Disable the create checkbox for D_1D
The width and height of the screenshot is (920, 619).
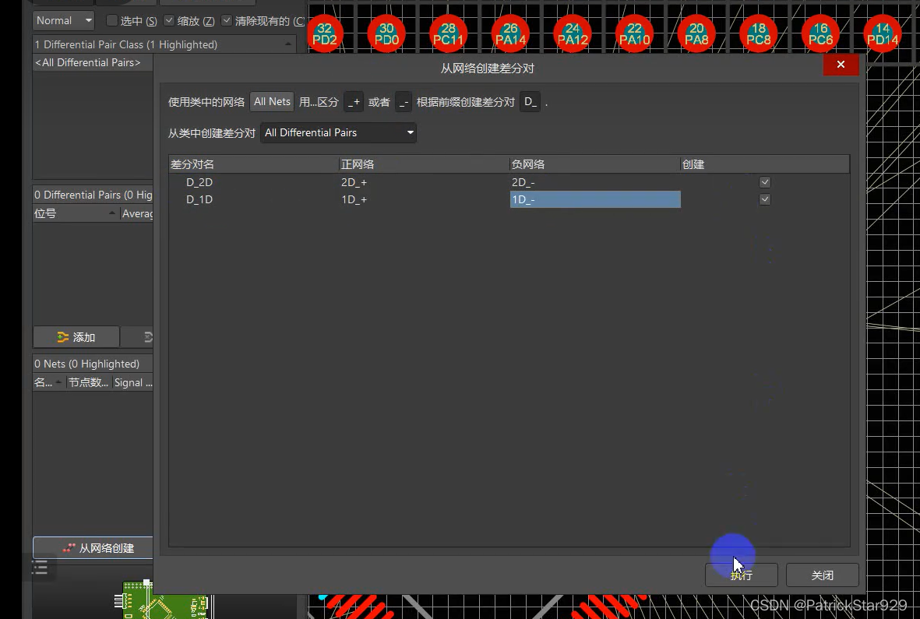click(x=765, y=199)
